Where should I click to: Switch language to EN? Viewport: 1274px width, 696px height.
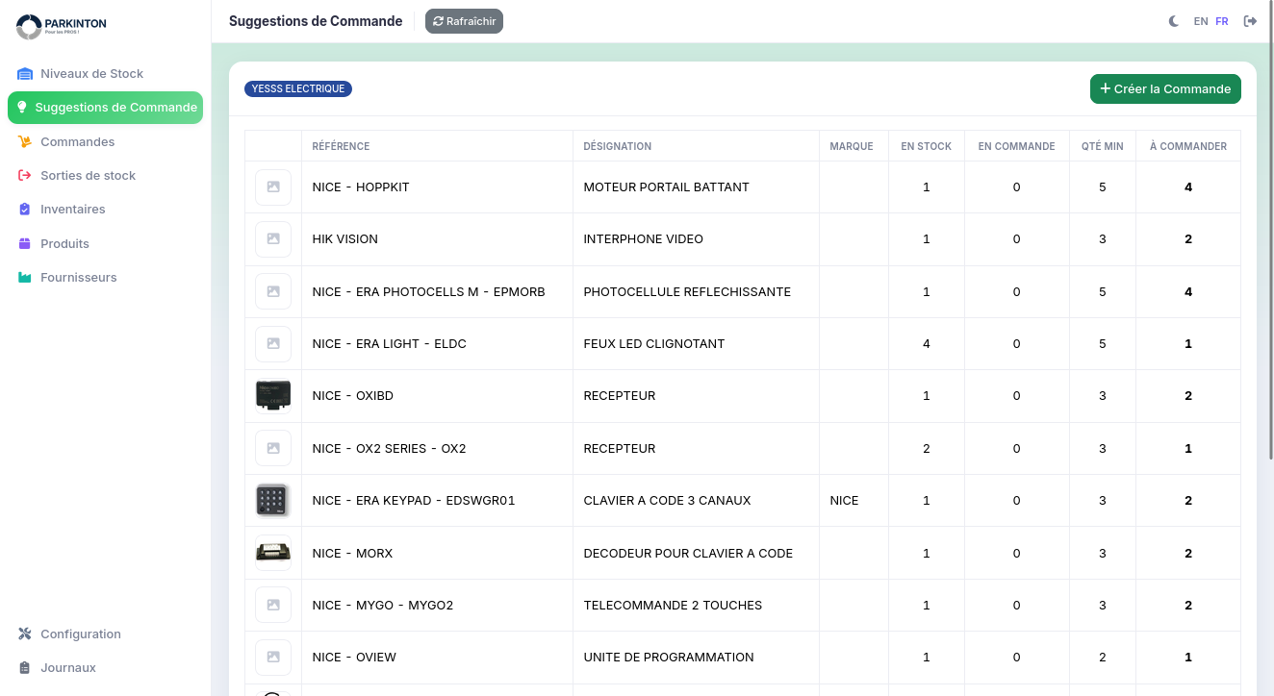(x=1201, y=21)
